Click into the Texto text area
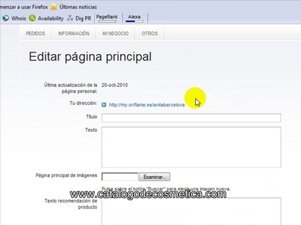Image resolution: width=301 pixels, height=225 pixels. (191, 147)
